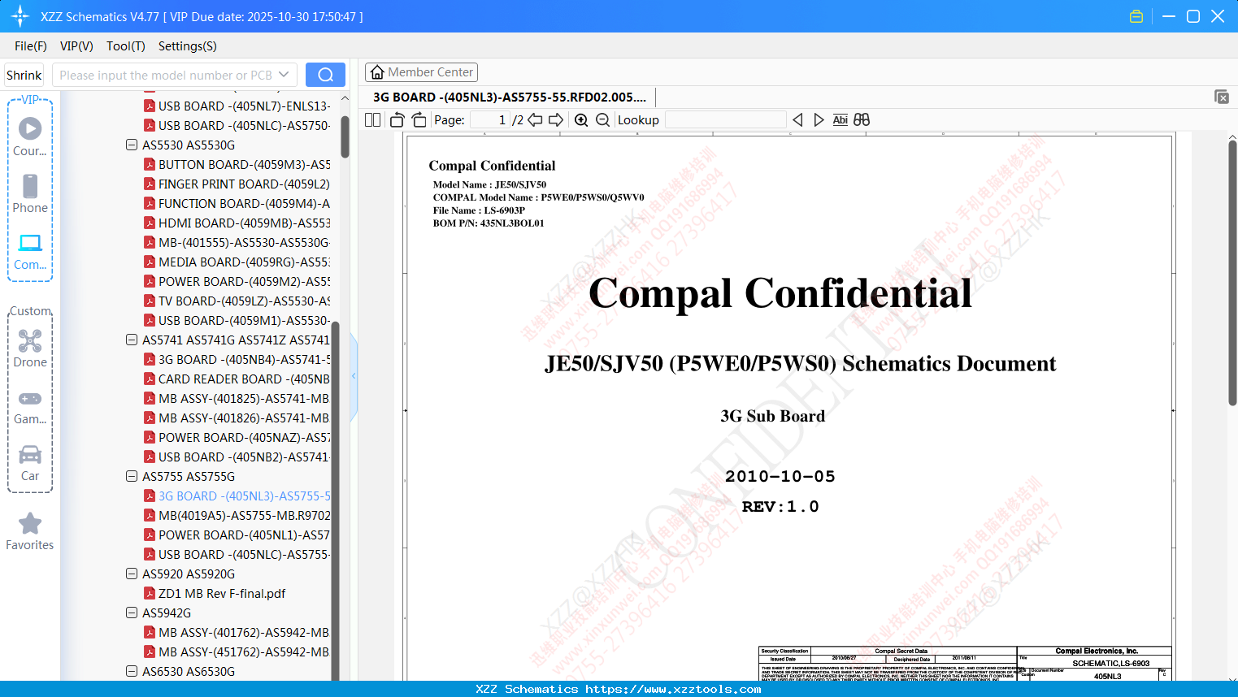1238x697 pixels.
Task: Toggle the two-page view layout icon
Action: pos(372,120)
